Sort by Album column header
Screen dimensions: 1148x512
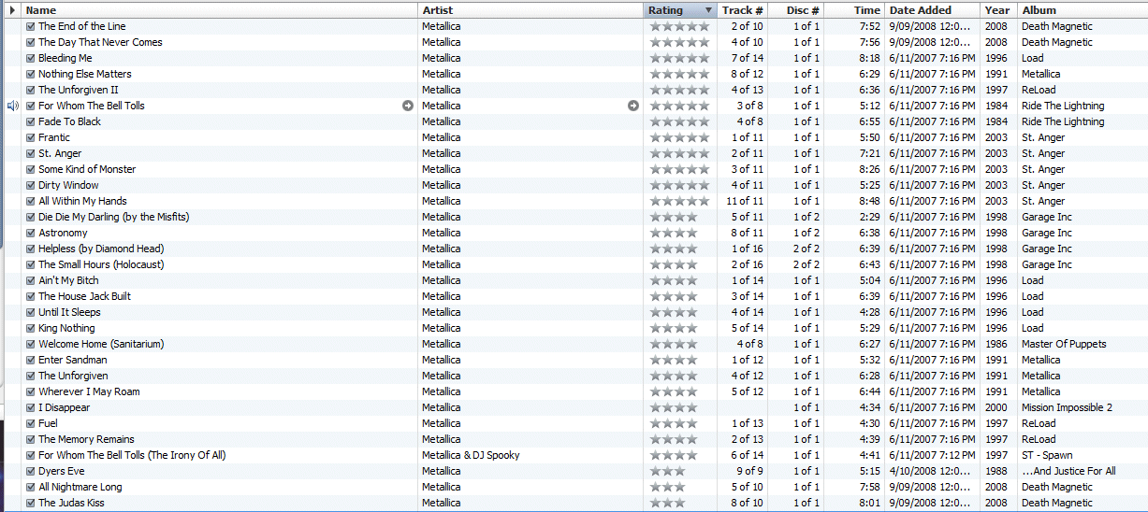pos(1083,10)
